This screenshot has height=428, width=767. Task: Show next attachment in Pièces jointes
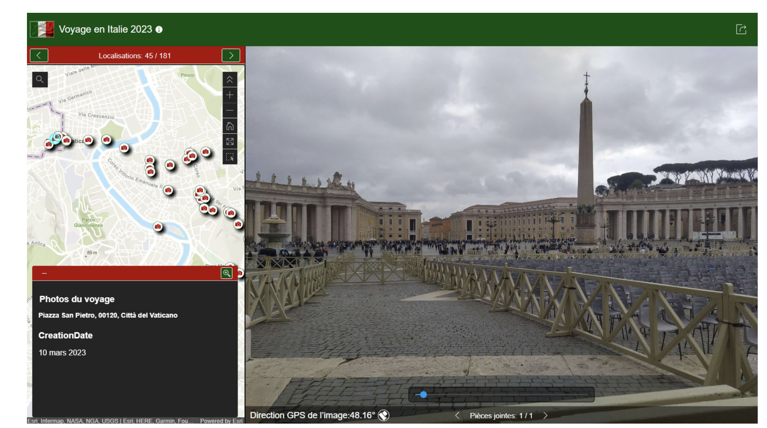[546, 416]
